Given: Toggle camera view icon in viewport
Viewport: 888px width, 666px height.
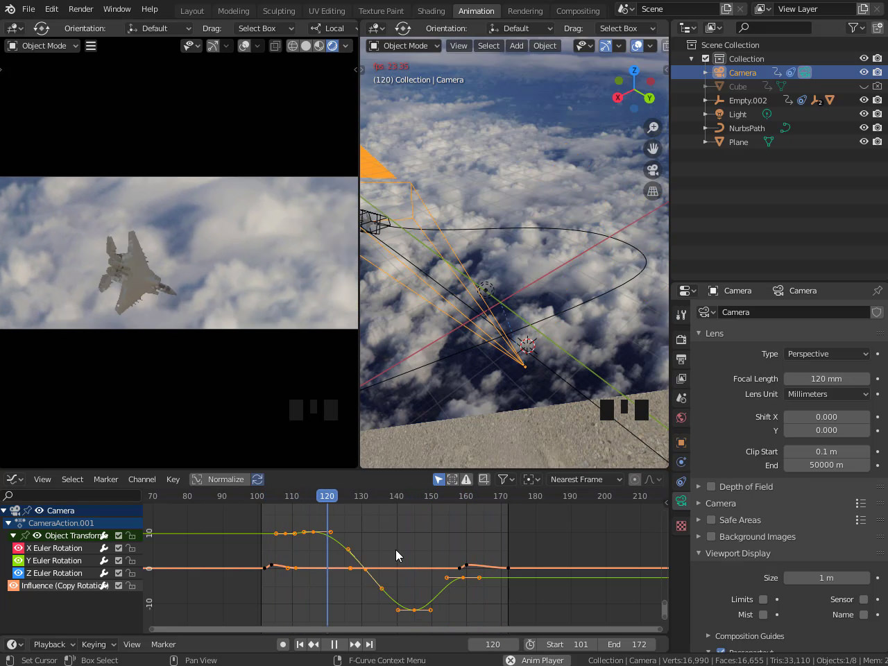Looking at the screenshot, I should 652,170.
